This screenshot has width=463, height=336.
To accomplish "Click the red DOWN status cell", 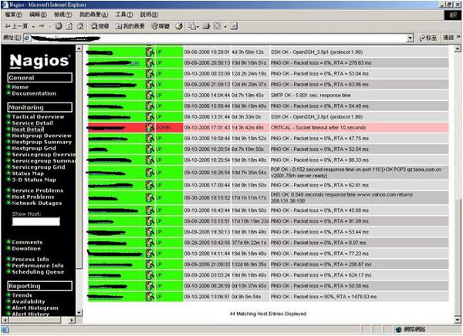I will click(x=169, y=127).
